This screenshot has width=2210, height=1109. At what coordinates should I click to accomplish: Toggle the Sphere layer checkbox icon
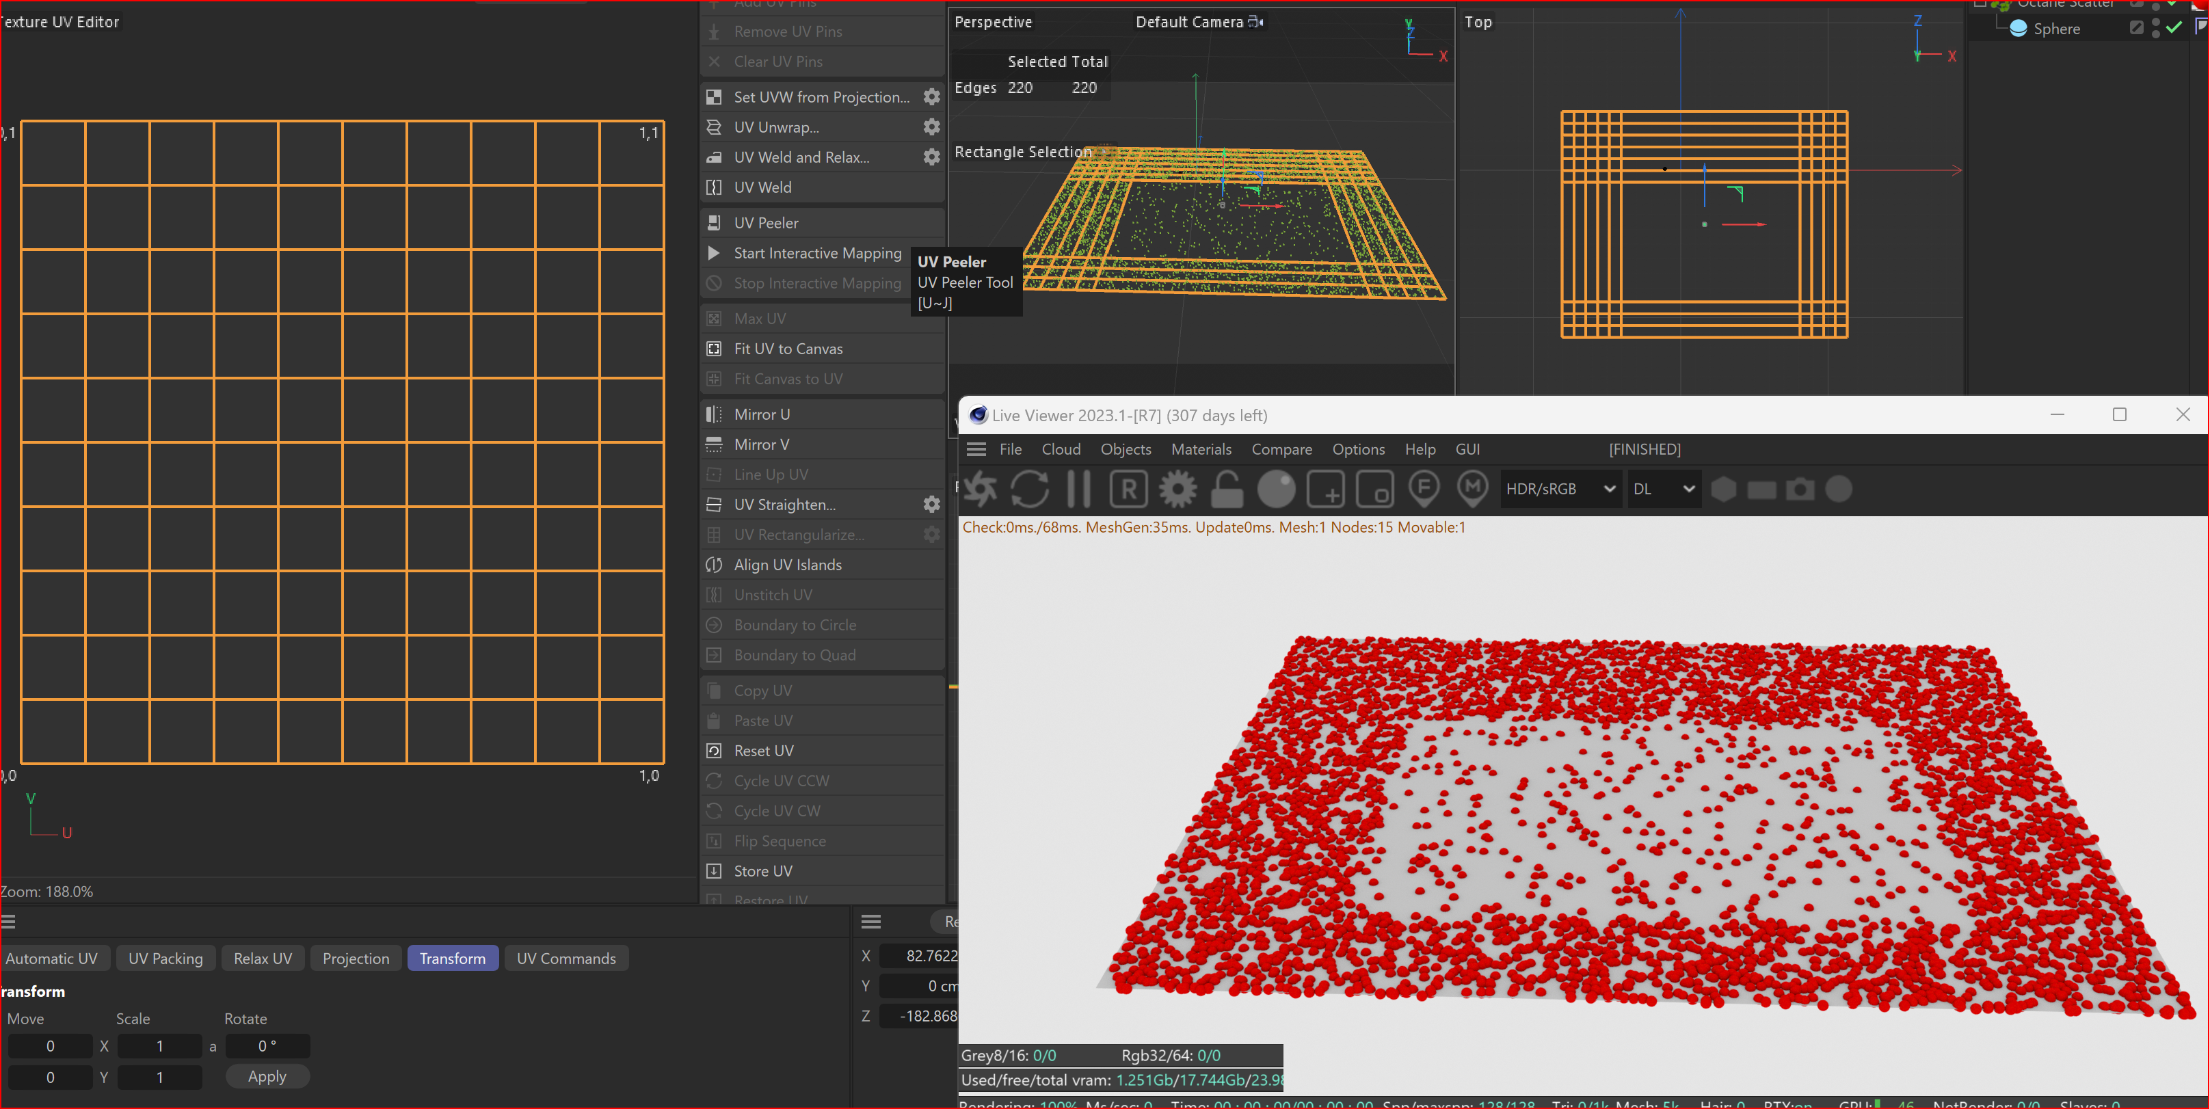point(2136,28)
